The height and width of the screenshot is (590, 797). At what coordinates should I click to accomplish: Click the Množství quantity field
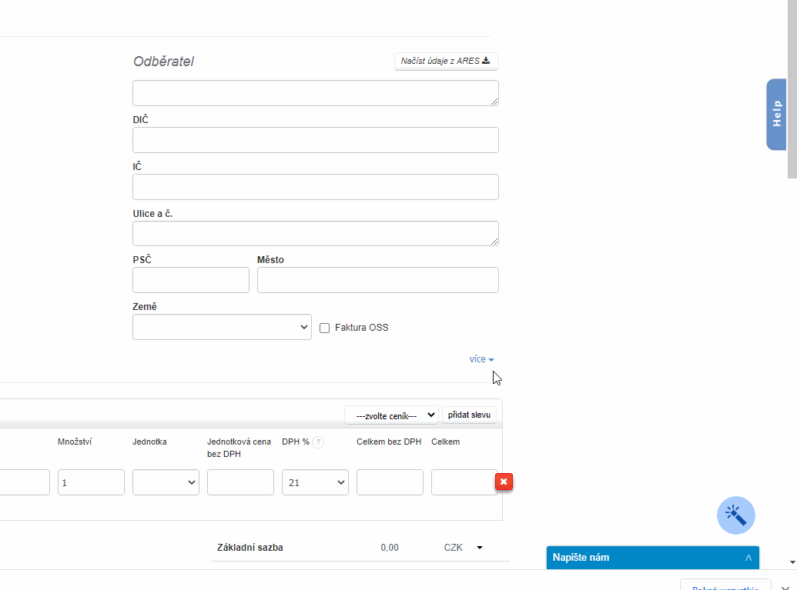tap(91, 482)
